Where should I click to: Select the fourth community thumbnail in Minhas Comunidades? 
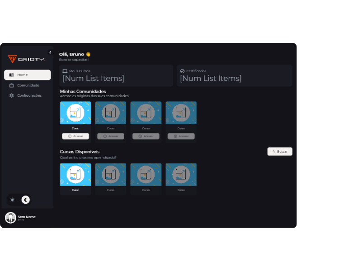tap(181, 113)
